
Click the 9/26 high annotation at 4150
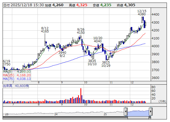(x=81, y=31)
